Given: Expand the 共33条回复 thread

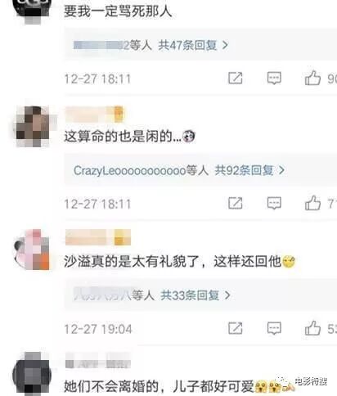Looking at the screenshot, I should (x=195, y=295).
